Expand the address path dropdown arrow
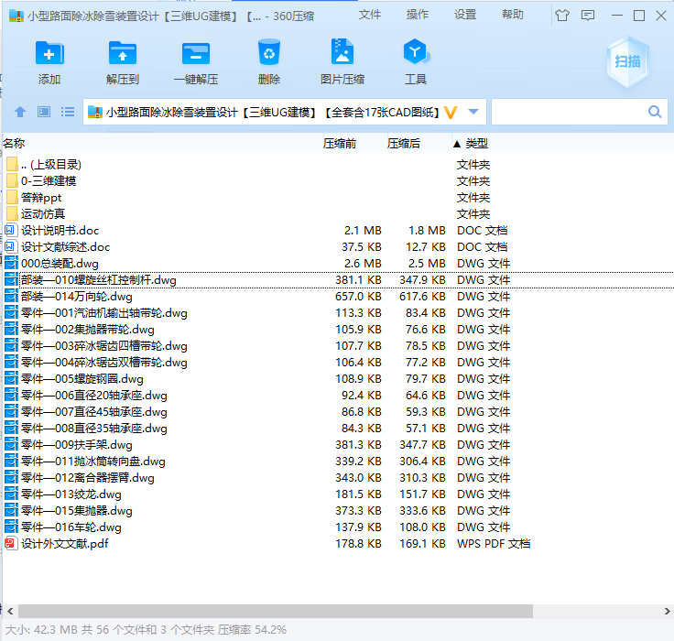674x641 pixels. click(x=473, y=112)
